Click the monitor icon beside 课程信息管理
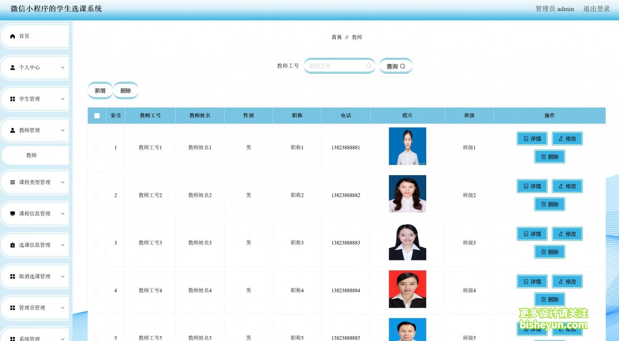This screenshot has height=341, width=619. [x=12, y=214]
